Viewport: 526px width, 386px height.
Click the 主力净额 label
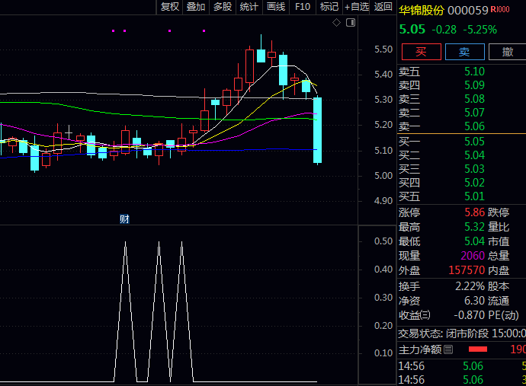coord(420,349)
